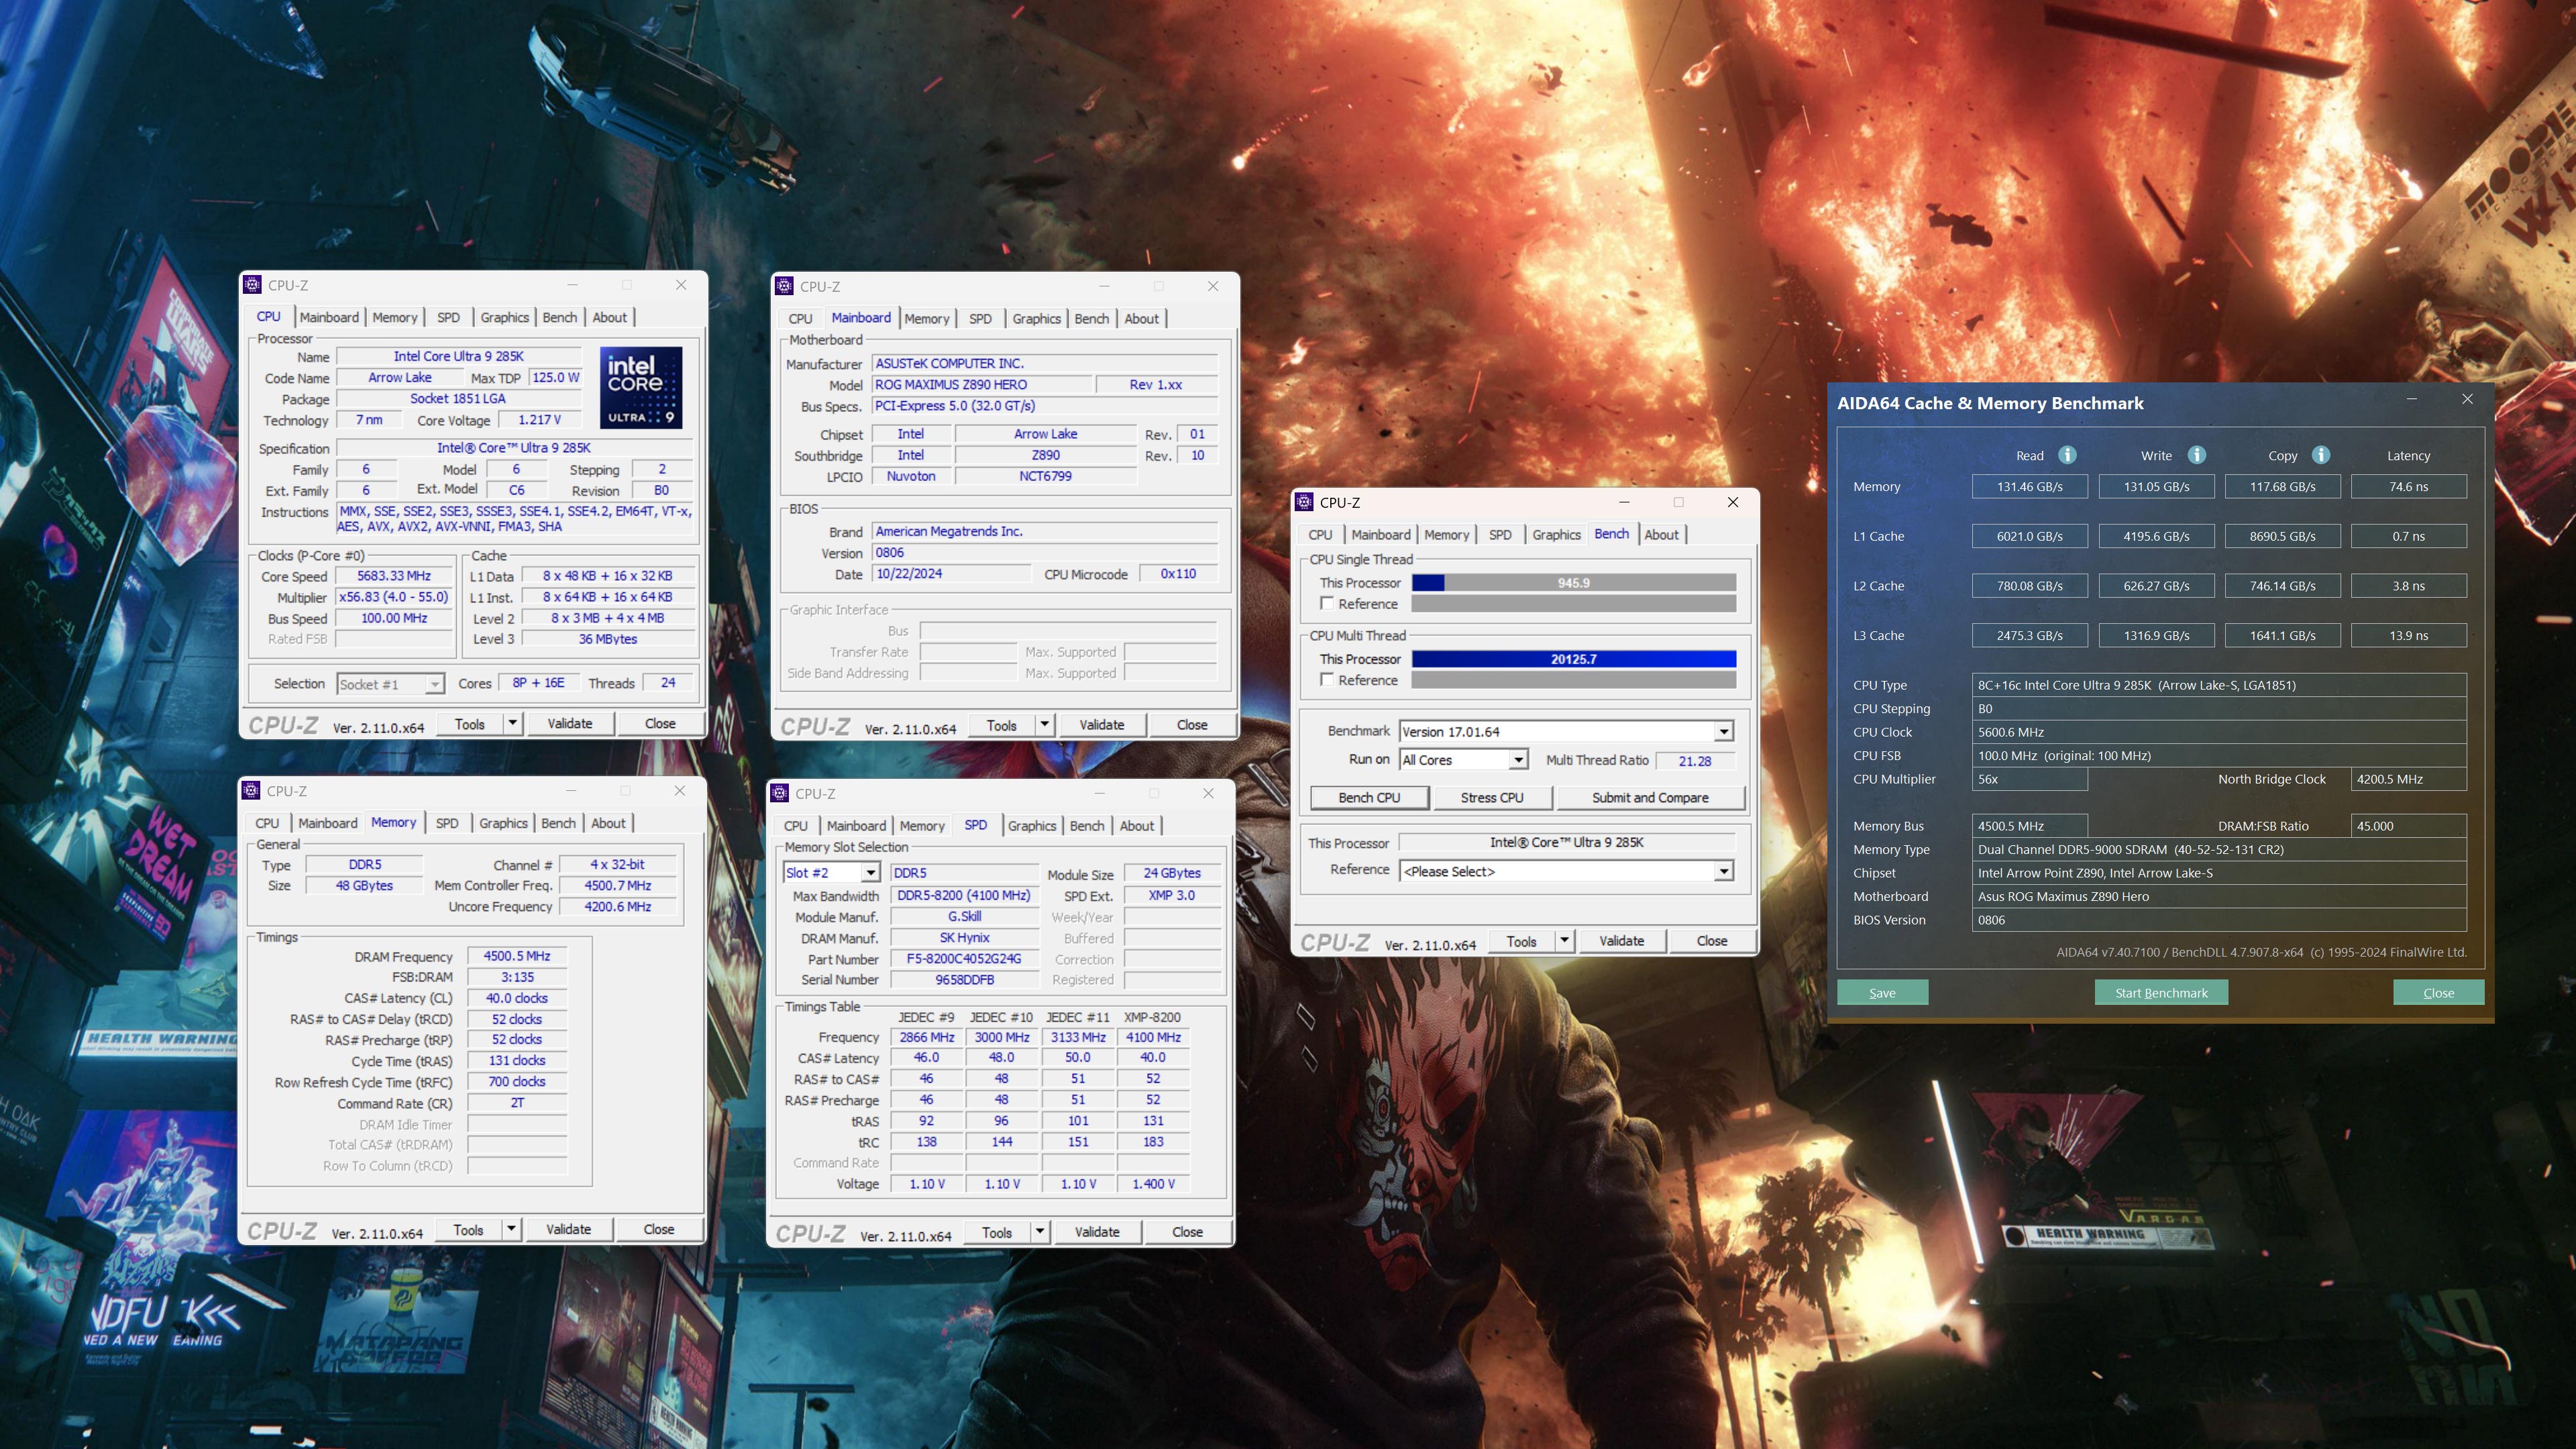Open Tools dropdown arrow in CPU window
The height and width of the screenshot is (1449, 2576).
[512, 723]
